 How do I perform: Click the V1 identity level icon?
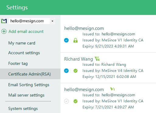[113, 89]
